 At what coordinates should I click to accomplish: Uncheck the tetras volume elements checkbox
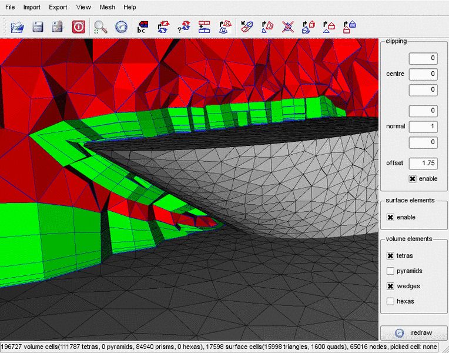coord(390,256)
